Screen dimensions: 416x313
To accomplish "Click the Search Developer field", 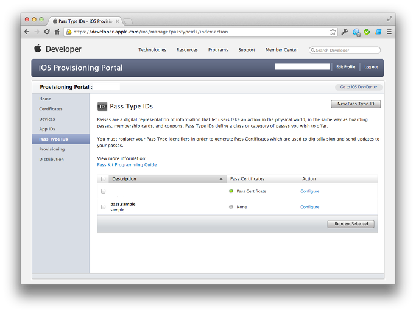I will tap(345, 50).
